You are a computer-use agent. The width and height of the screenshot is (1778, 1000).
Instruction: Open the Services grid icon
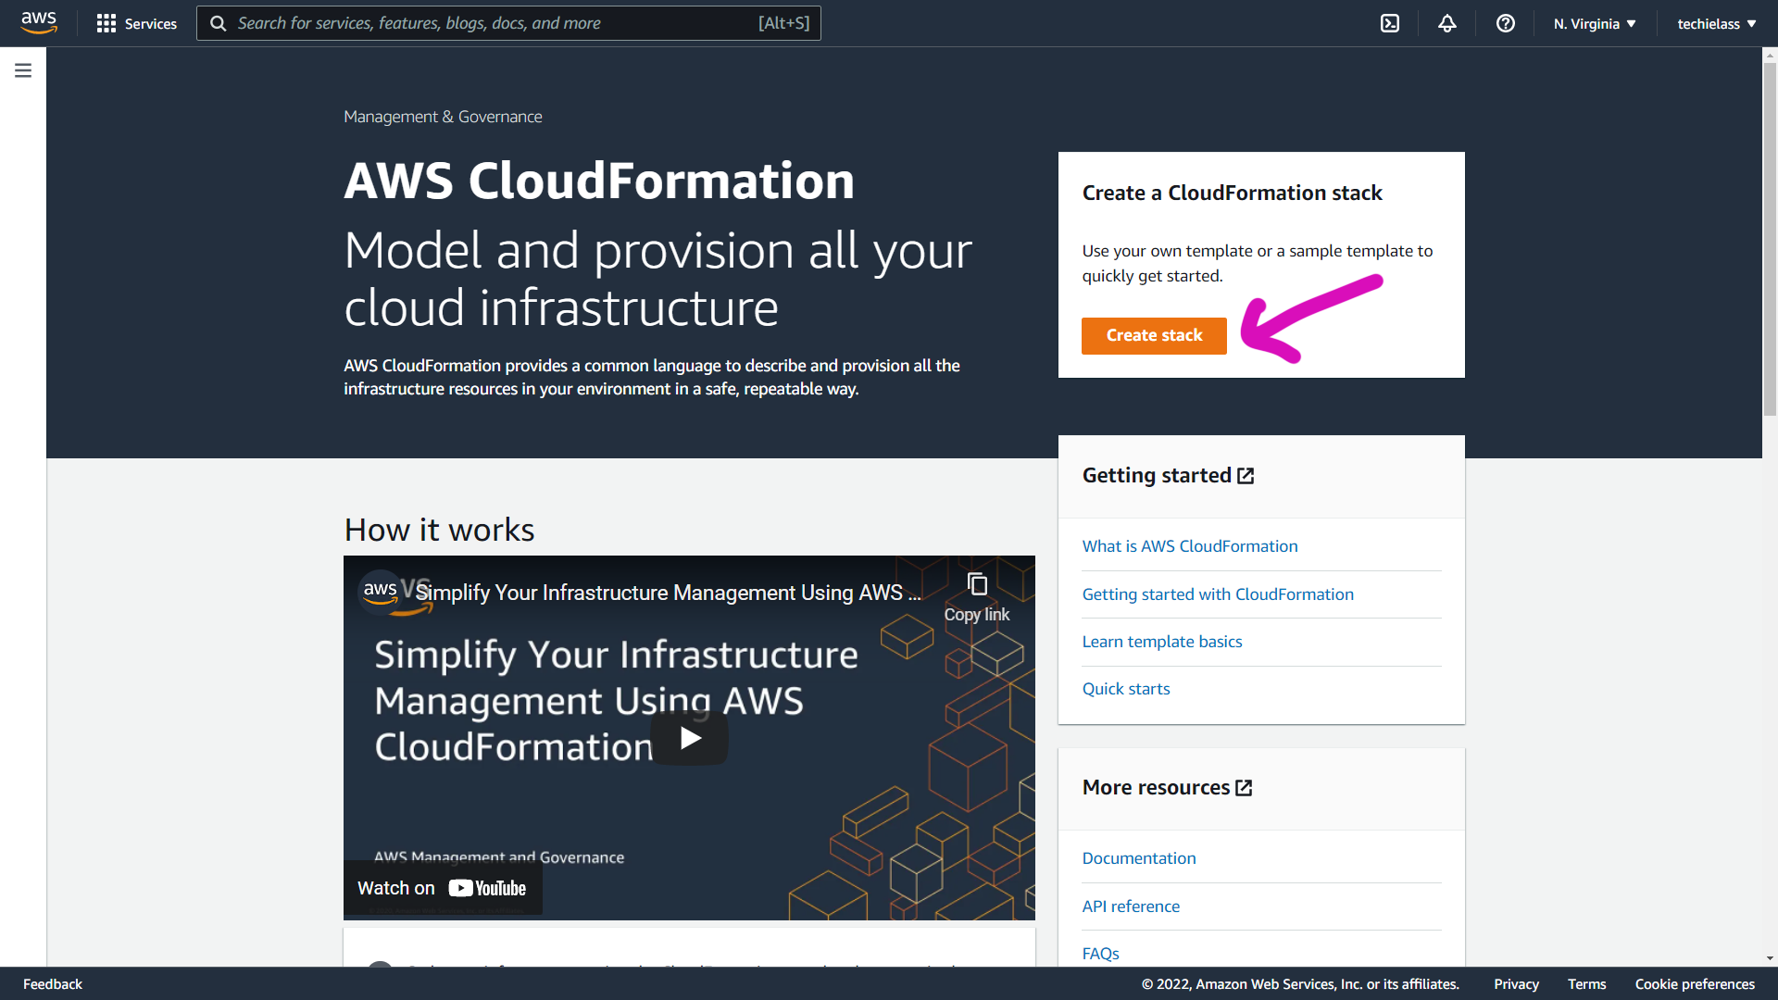[x=106, y=23]
